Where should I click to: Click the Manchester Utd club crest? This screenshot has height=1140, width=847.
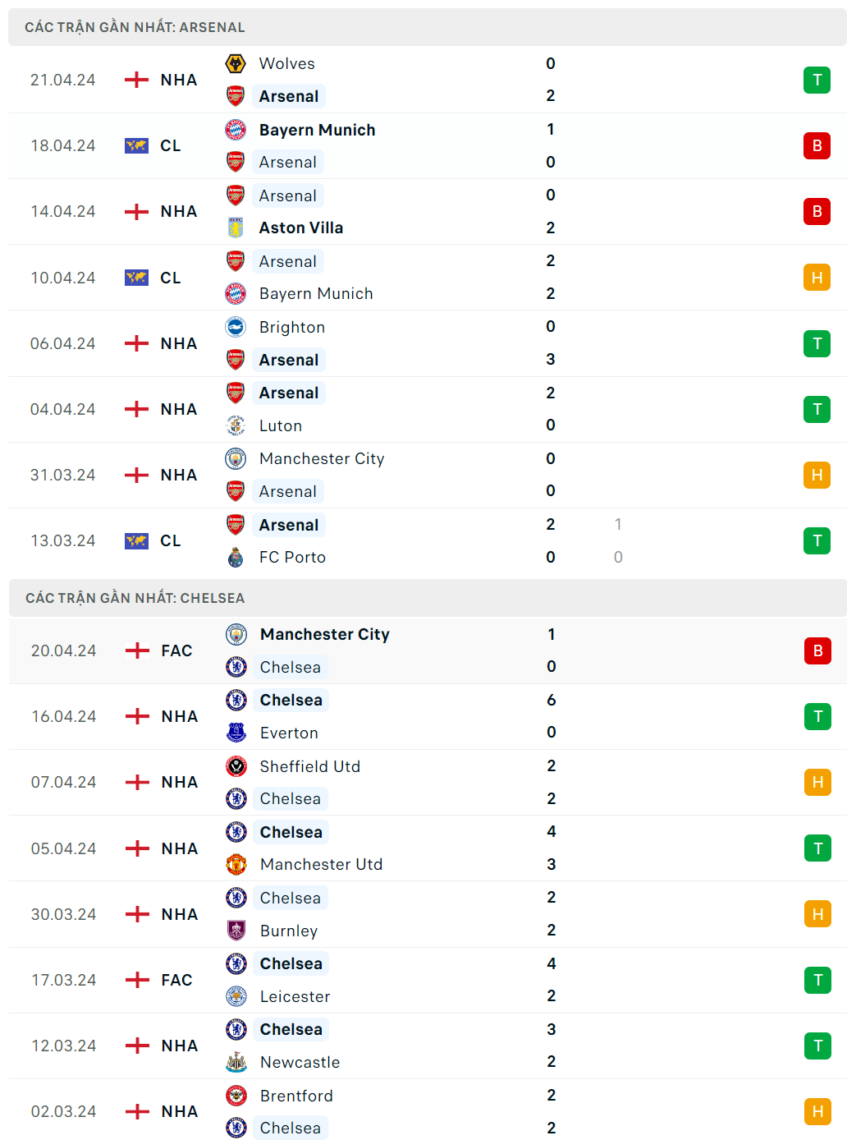click(236, 864)
